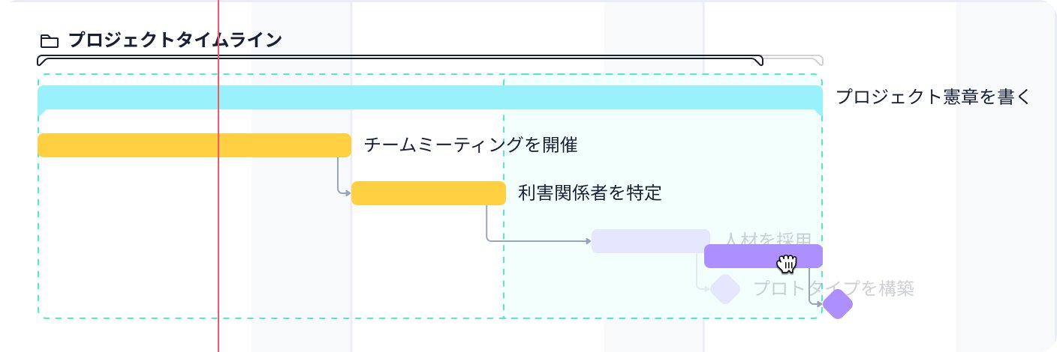Image resolution: width=1057 pixels, height=352 pixels.
Task: Click the red today marker line
Action: (218, 176)
